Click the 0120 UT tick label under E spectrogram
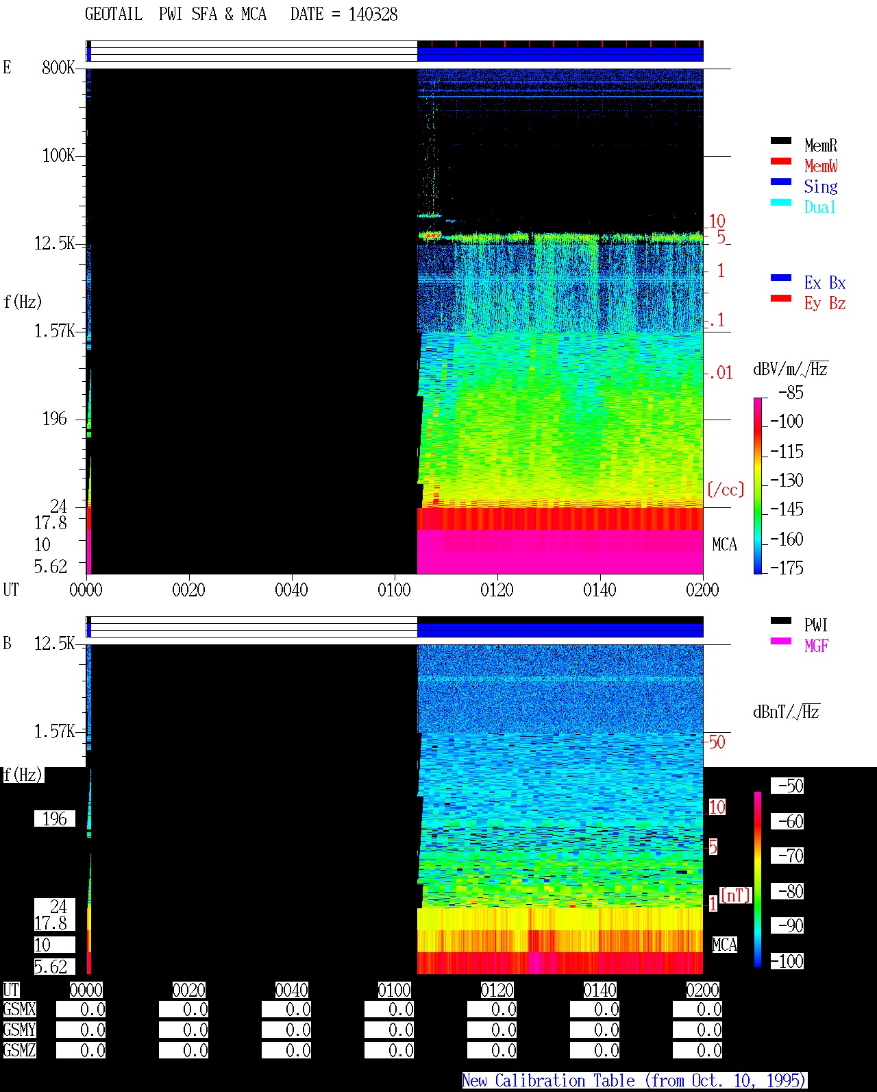This screenshot has height=1092, width=877. [497, 590]
